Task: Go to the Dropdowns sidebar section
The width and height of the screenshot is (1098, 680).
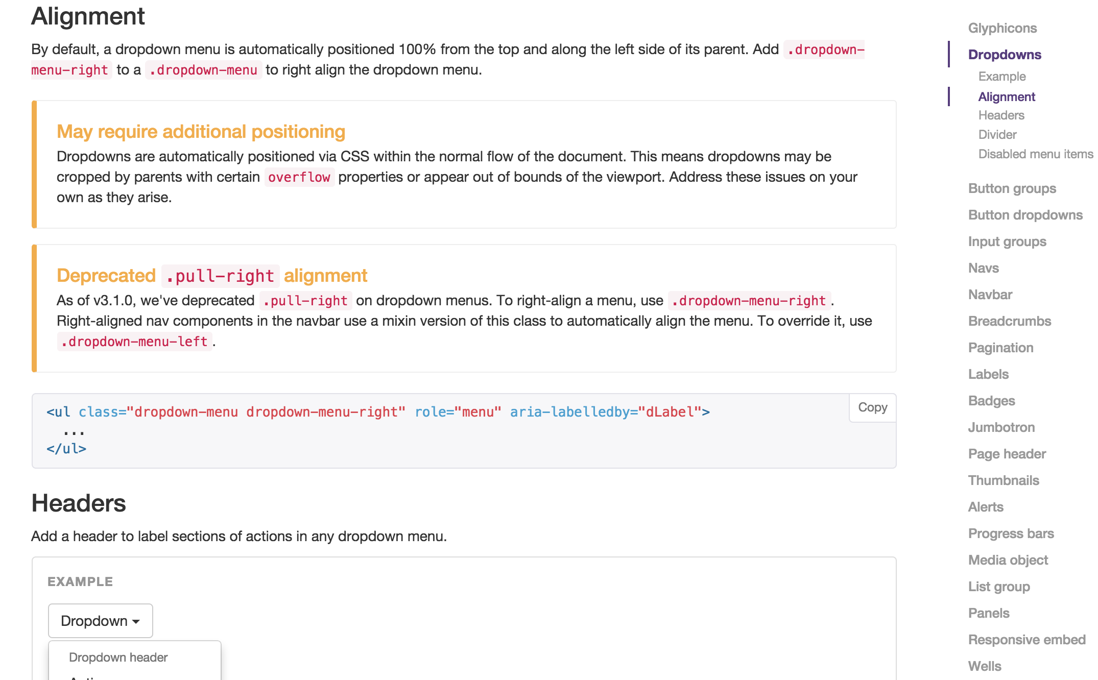Action: [1004, 55]
